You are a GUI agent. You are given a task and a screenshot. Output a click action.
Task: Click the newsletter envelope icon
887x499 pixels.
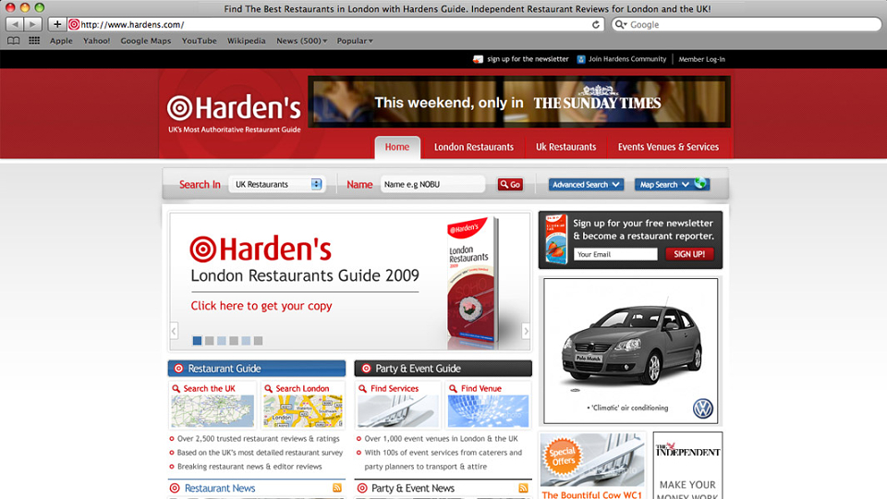[x=478, y=59]
